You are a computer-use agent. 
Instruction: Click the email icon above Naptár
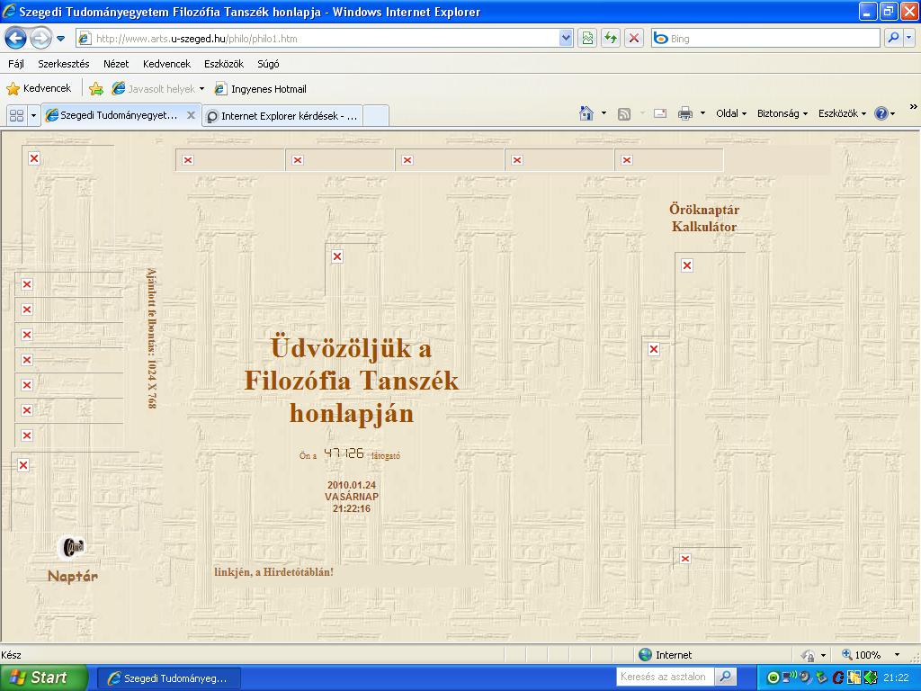click(74, 547)
